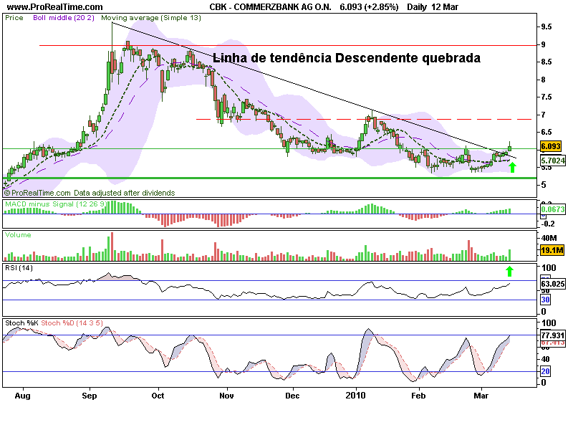Click the 9.5 price axis label

[546, 27]
